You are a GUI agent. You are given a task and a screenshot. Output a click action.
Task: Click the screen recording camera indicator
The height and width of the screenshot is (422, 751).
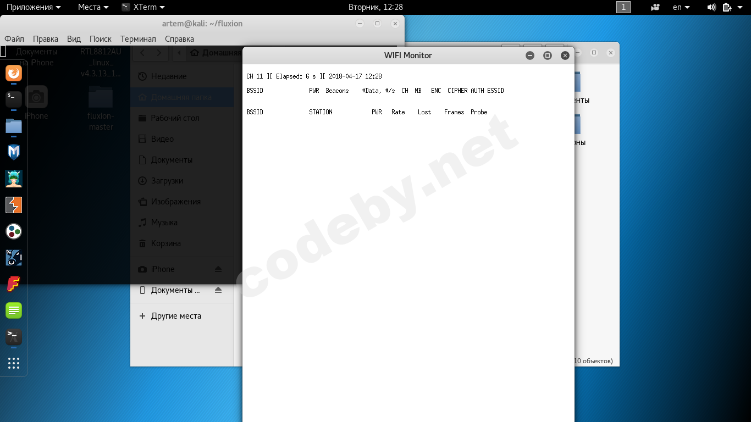(655, 7)
